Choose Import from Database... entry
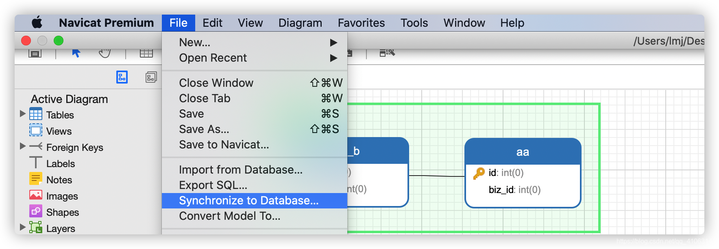 click(255, 170)
